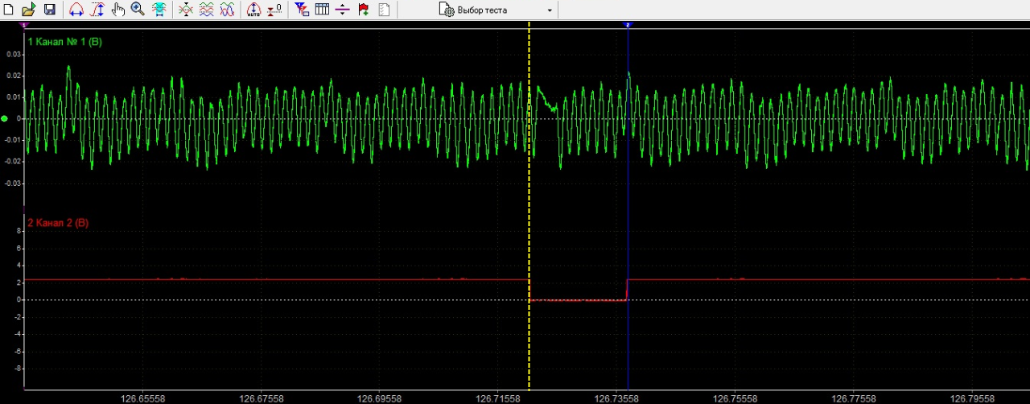1030x404 pixels.
Task: Click the stacked waves display icon
Action: click(206, 10)
